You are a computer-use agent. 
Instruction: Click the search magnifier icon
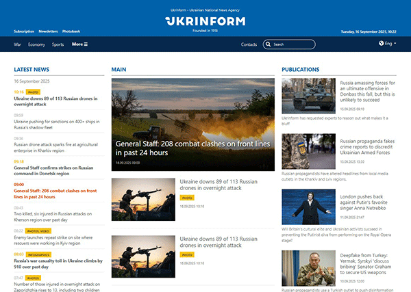(x=268, y=44)
